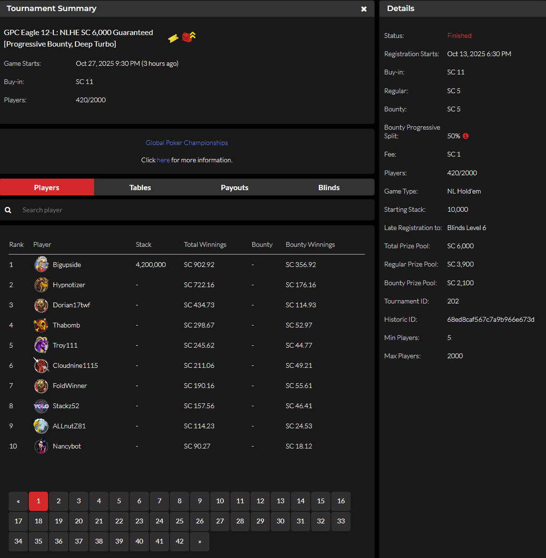Open Bigupside's avatar
Screen dimensions: 546x558
pos(41,265)
